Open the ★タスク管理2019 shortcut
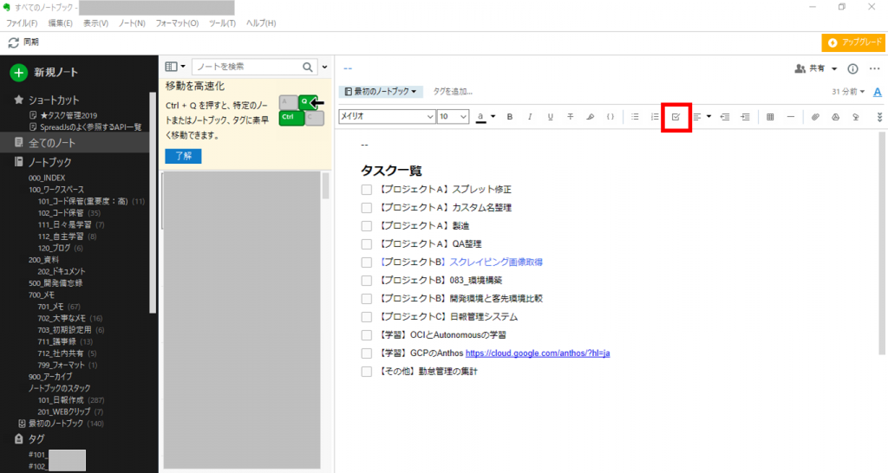Viewport: 888px width, 473px height. 69,115
